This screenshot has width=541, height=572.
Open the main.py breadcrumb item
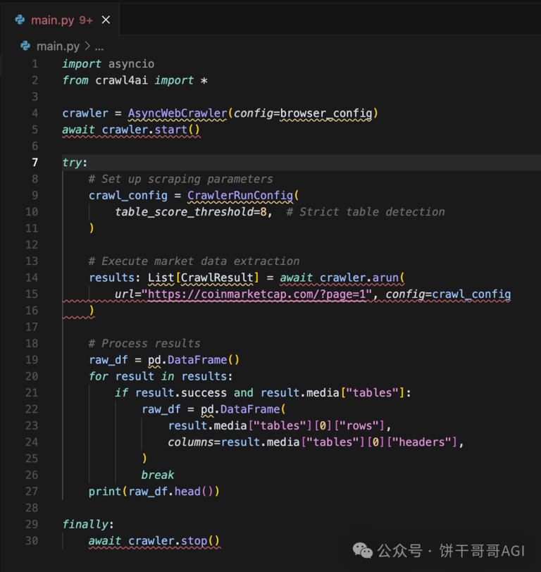(58, 46)
